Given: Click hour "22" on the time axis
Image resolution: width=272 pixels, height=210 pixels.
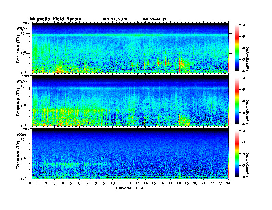Looking at the screenshot, I should coord(212,183).
